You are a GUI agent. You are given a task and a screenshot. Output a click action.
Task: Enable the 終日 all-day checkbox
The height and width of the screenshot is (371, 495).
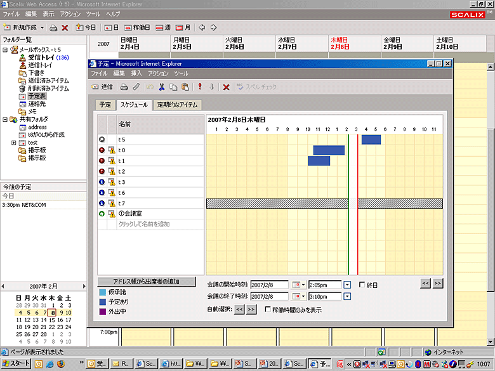coord(362,285)
